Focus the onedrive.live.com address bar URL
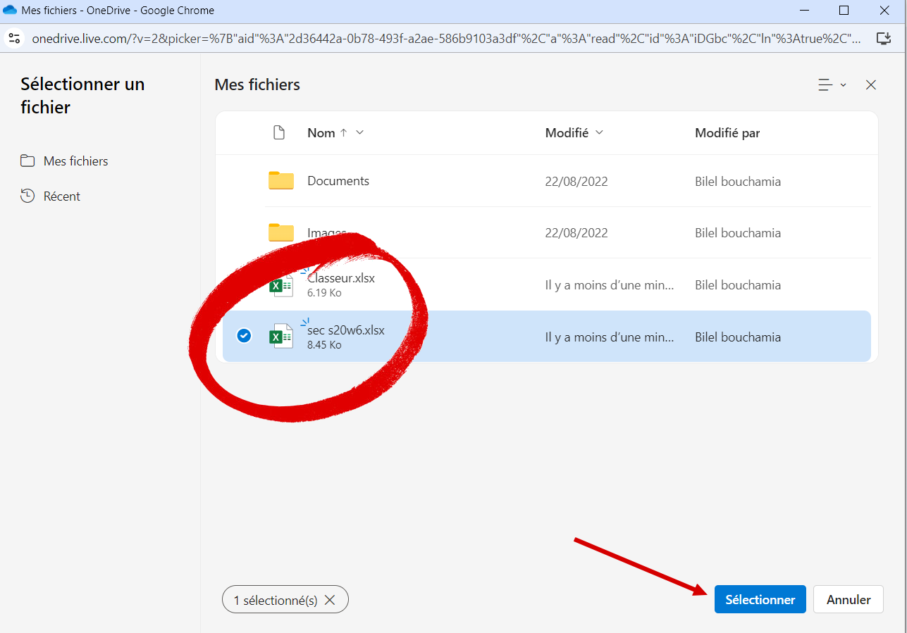The width and height of the screenshot is (907, 633). (447, 39)
